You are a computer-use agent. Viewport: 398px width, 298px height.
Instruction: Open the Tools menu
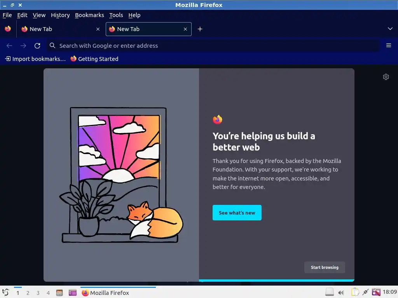click(x=116, y=15)
